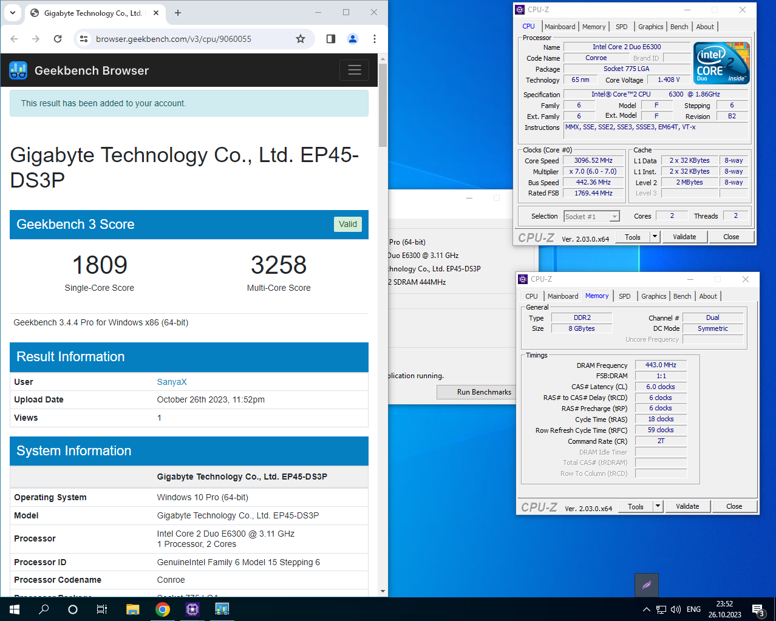Click CPU-Z app icon in bottom window titlebar

pyautogui.click(x=523, y=279)
